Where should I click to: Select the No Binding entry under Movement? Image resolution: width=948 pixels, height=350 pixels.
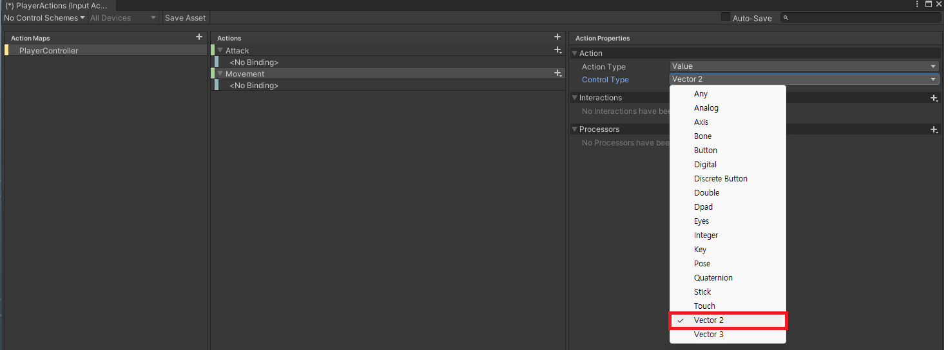(254, 86)
